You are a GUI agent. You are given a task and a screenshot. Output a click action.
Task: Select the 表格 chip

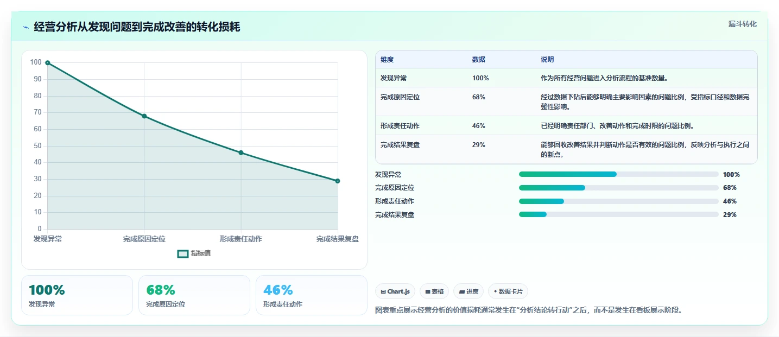434,291
